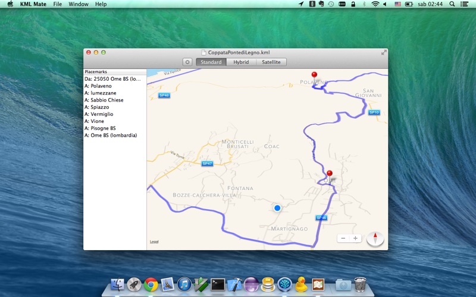Launch SourceTree from the Dock
476x297 pixels.
pos(284,285)
